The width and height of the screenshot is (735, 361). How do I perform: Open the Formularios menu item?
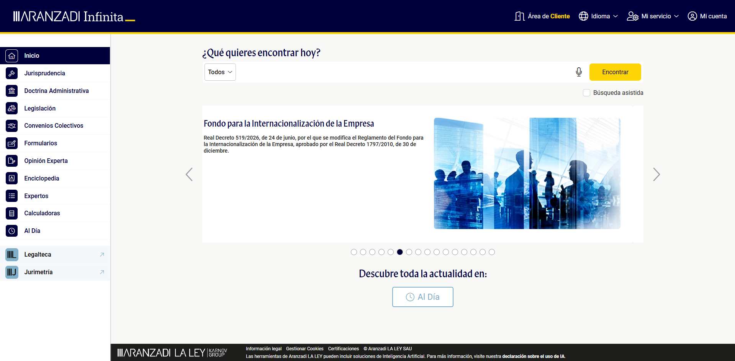click(55, 143)
